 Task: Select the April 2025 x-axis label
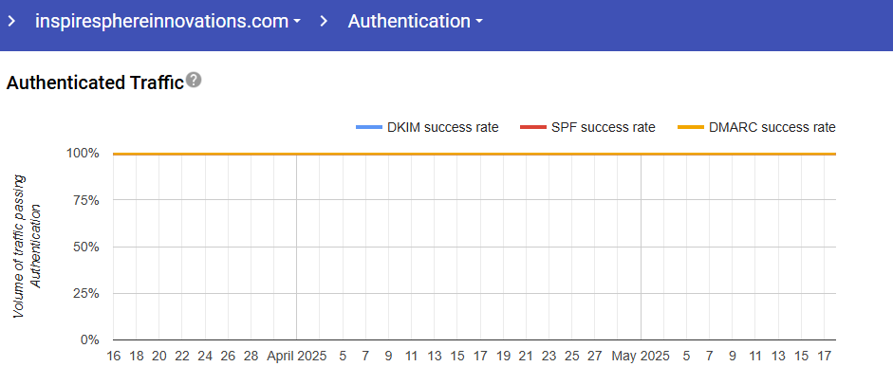[x=296, y=357]
